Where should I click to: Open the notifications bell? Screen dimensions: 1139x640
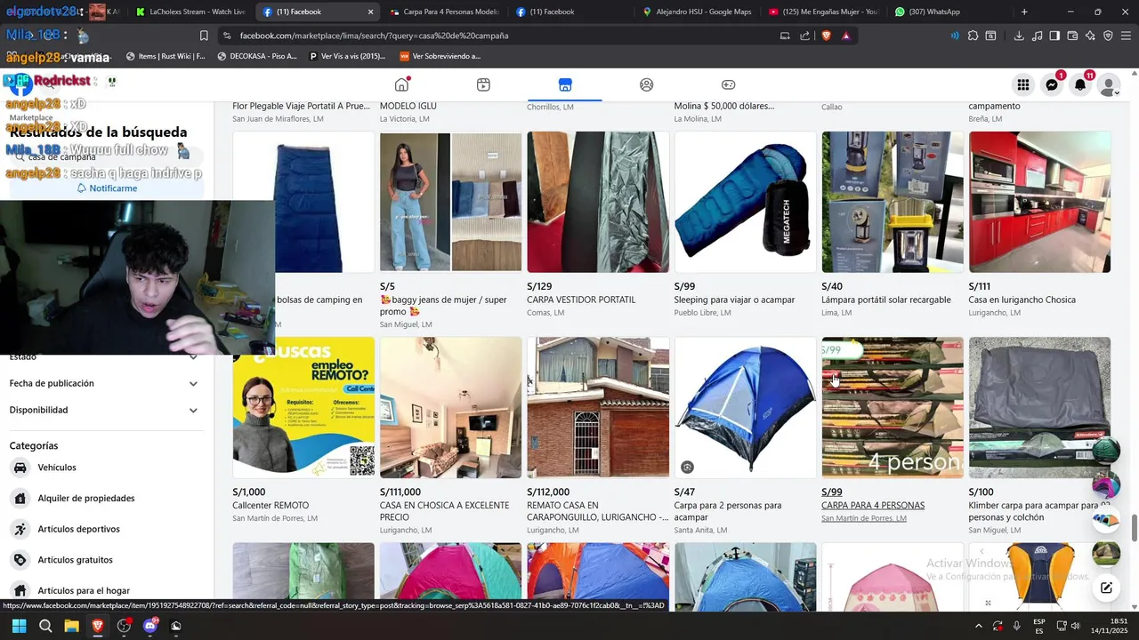[x=1080, y=85]
